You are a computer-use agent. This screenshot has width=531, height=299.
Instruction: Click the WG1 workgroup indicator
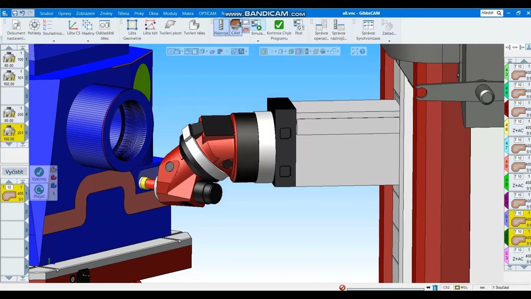click(461, 287)
